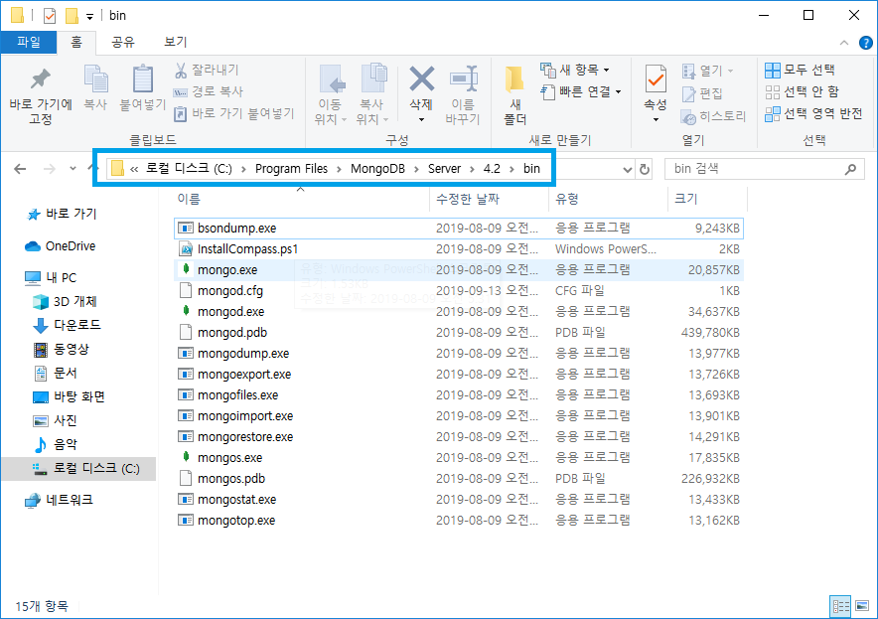Select the mongos.pdb file

[x=459, y=478]
